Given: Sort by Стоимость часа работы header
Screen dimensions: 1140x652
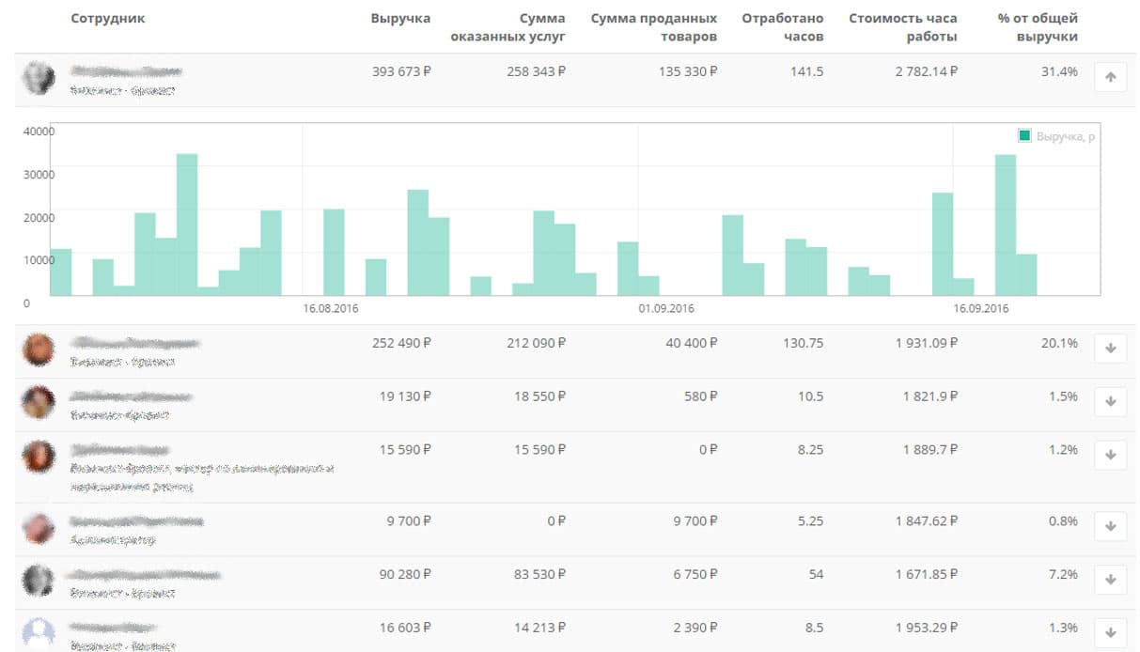Looking at the screenshot, I should coord(903,27).
